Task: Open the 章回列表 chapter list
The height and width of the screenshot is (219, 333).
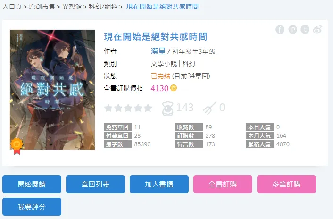Action: coord(95,184)
